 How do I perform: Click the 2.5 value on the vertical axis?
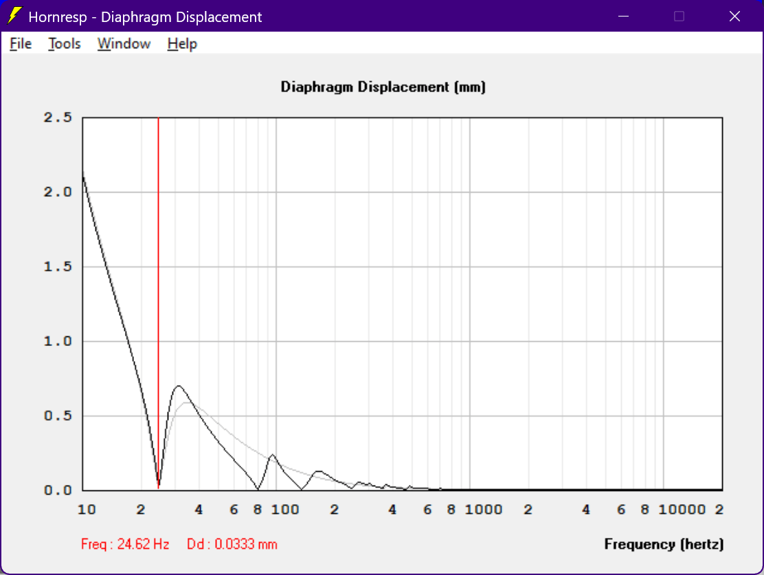[58, 118]
